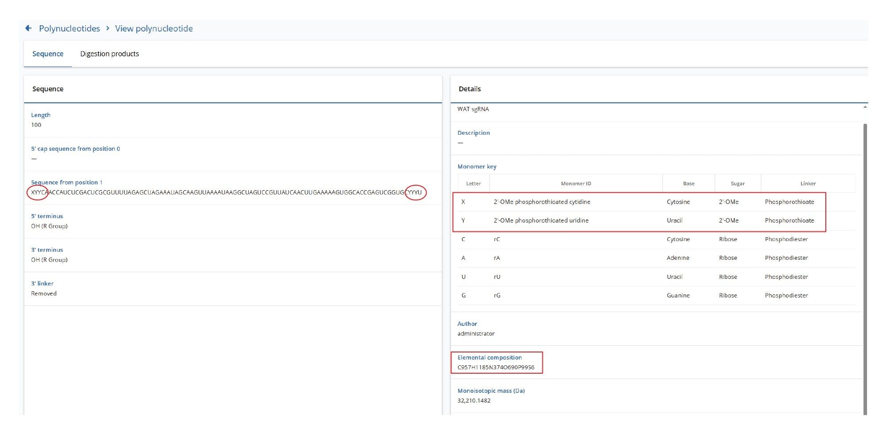Click the Base column header

tap(688, 184)
